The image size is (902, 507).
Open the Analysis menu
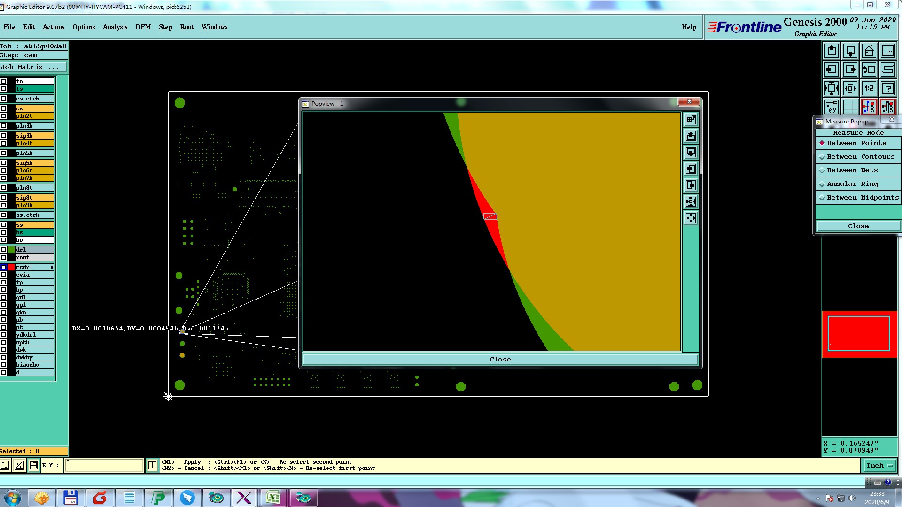click(115, 27)
